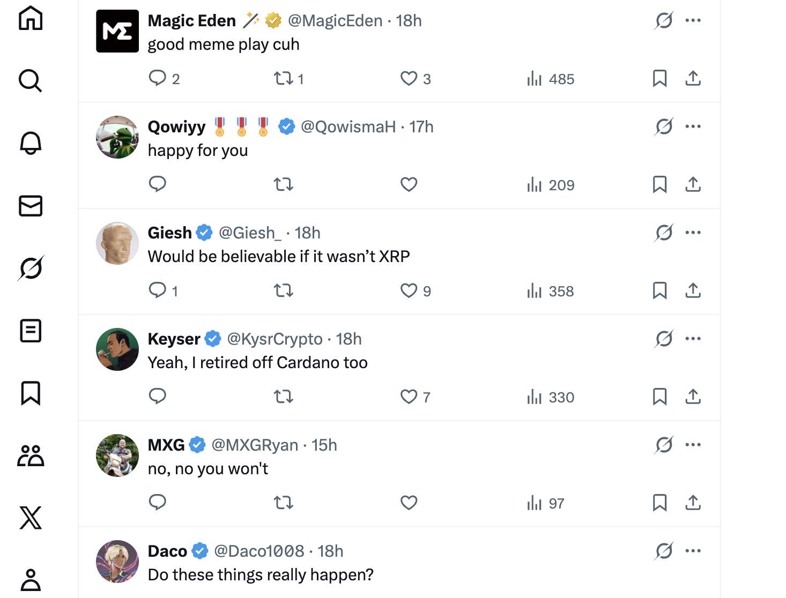Viewport: 786px width, 598px height.
Task: Open more options on Magic Eden's reply
Action: [693, 20]
